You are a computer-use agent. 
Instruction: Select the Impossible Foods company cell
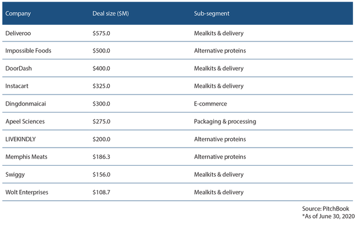pos(28,51)
